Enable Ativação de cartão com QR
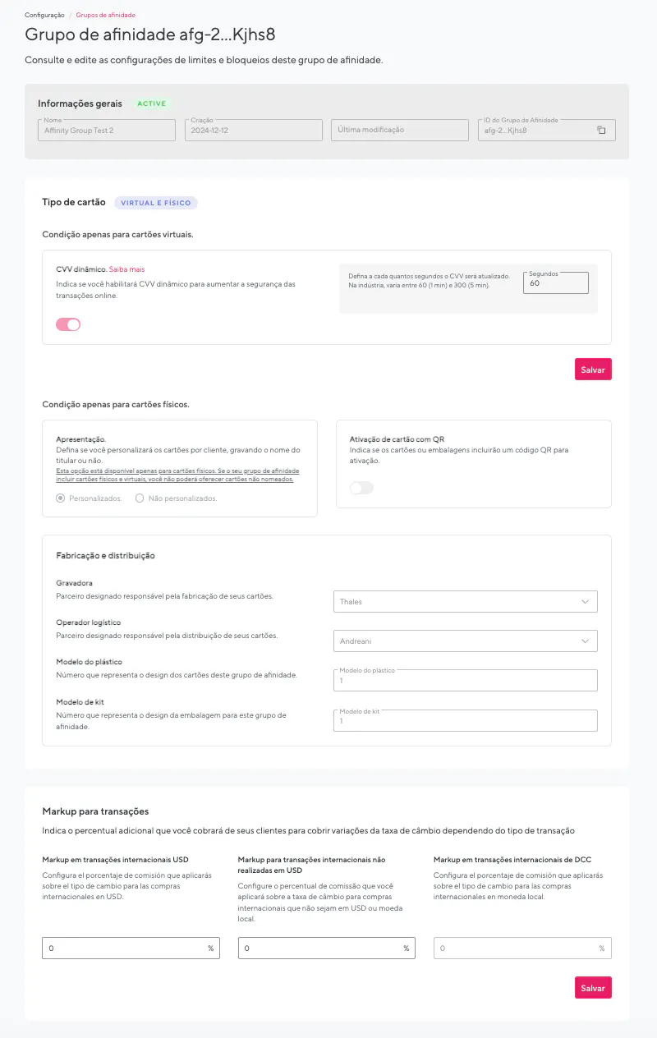This screenshot has height=1038, width=657. [361, 488]
